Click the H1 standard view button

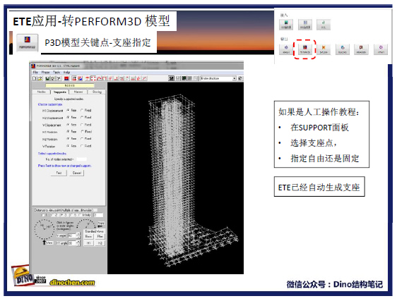(x=88, y=243)
